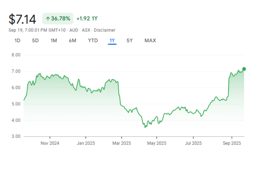259x173 pixels.
Task: Open the Disclaimer link
Action: point(104,30)
